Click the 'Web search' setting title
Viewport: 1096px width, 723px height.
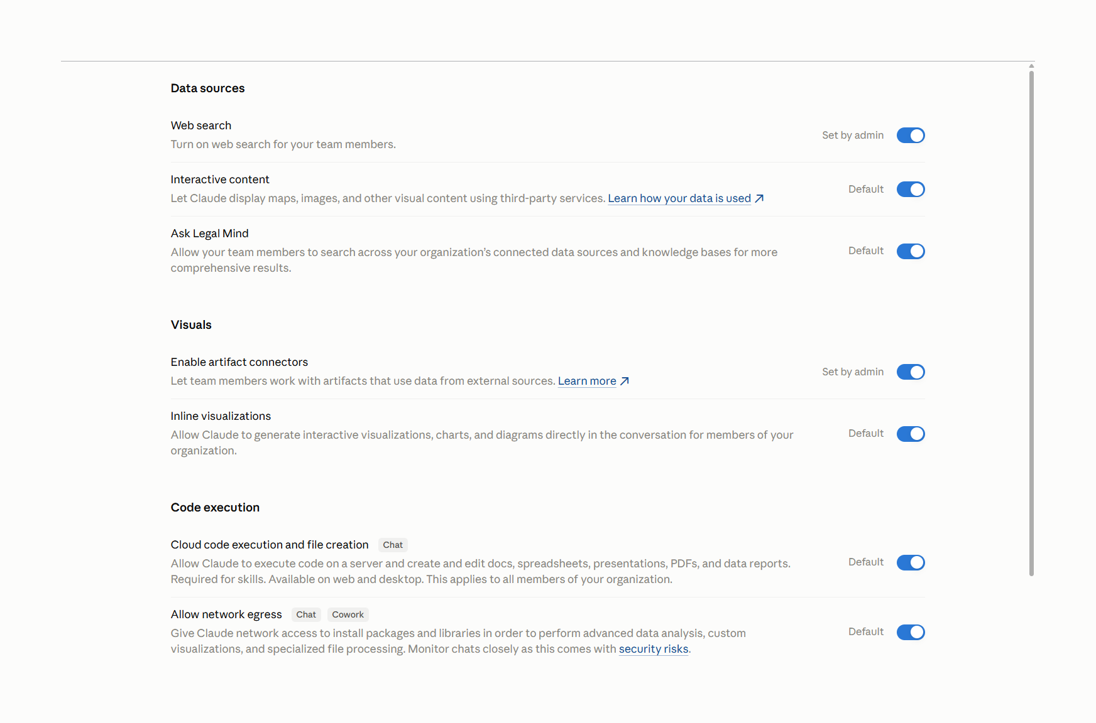pos(201,126)
